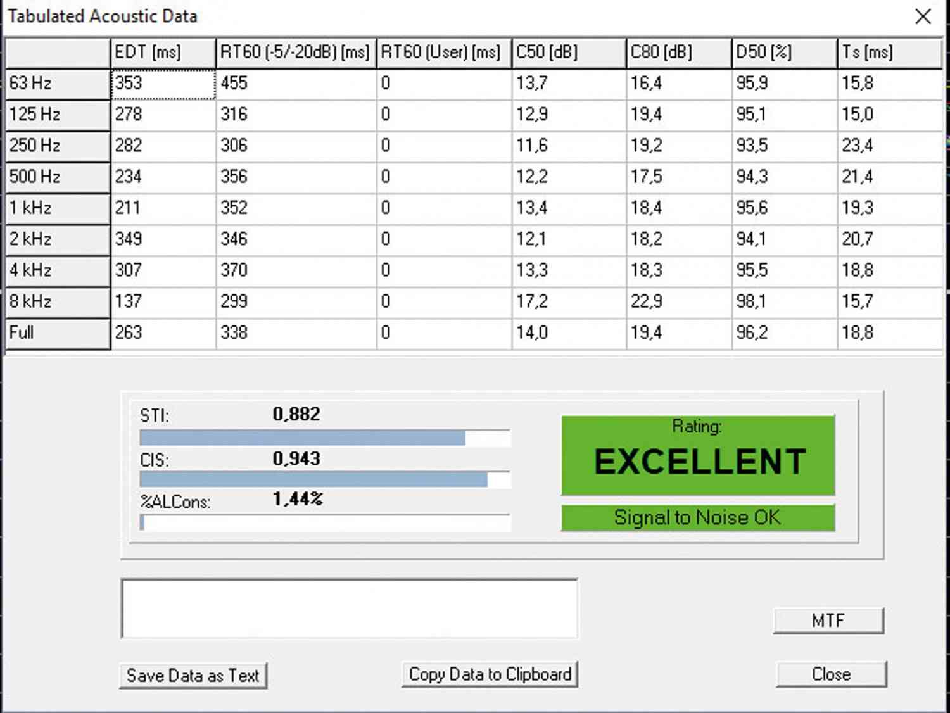This screenshot has width=950, height=713.
Task: Select the Full row header
Action: (58, 333)
